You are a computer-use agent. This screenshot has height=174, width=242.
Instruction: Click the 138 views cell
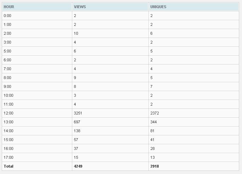pyautogui.click(x=77, y=131)
